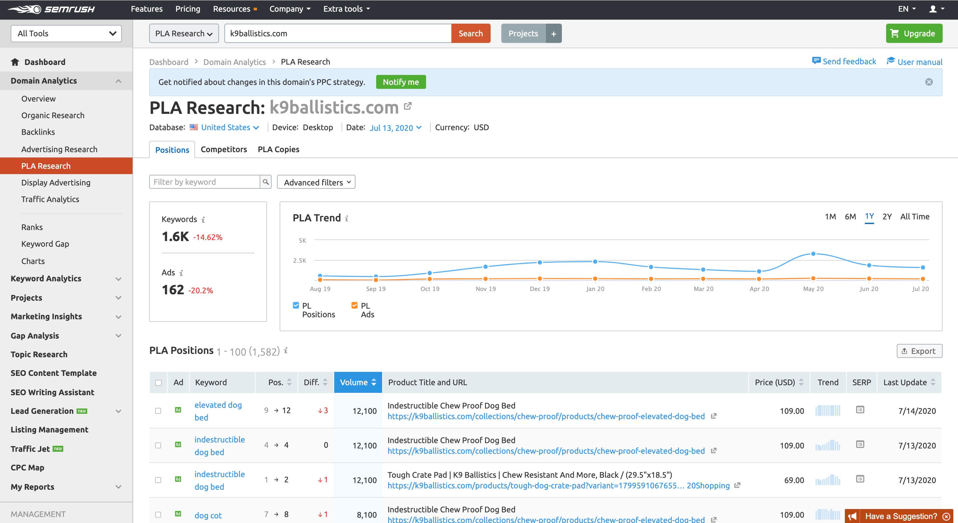958x523 pixels.
Task: Click the Domain Analytics breadcrumb link
Action: [234, 62]
